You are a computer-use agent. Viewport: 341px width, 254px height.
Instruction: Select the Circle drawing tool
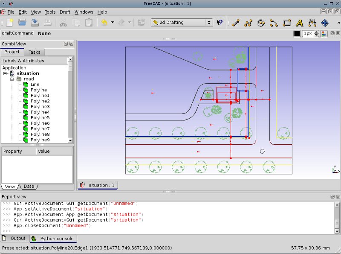pyautogui.click(x=261, y=23)
